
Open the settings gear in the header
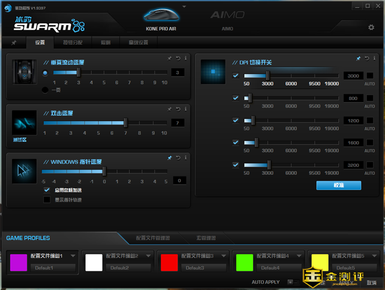click(371, 28)
